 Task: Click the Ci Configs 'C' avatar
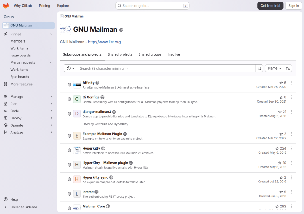coord(77,99)
